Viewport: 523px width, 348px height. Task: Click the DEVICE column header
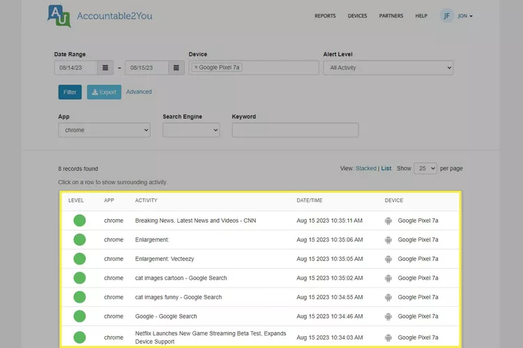pos(394,200)
